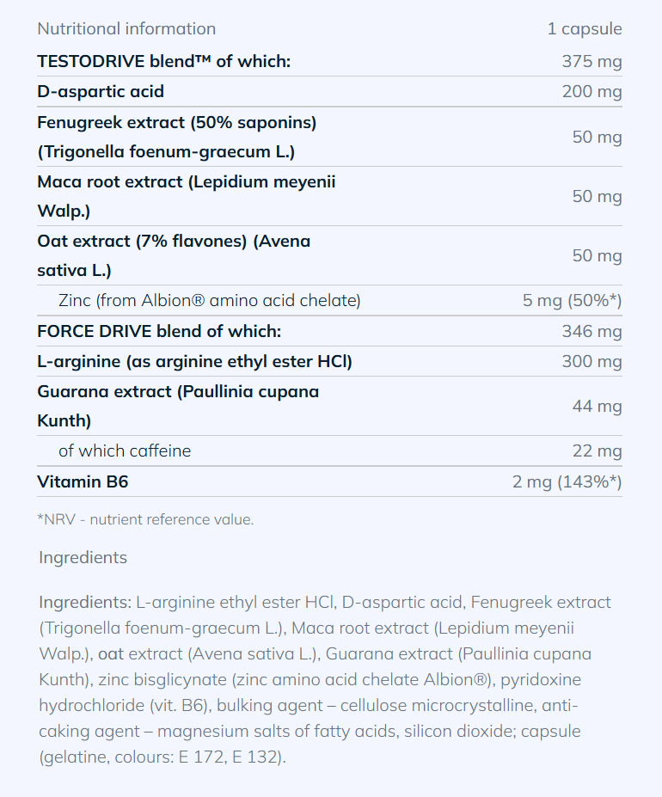Viewport: 662px width, 797px height.
Task: Select the L-arginine row label
Action: pyautogui.click(x=194, y=361)
